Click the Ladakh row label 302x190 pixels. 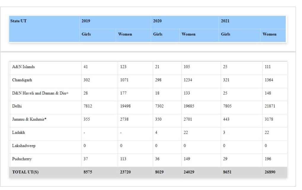coord(18,133)
